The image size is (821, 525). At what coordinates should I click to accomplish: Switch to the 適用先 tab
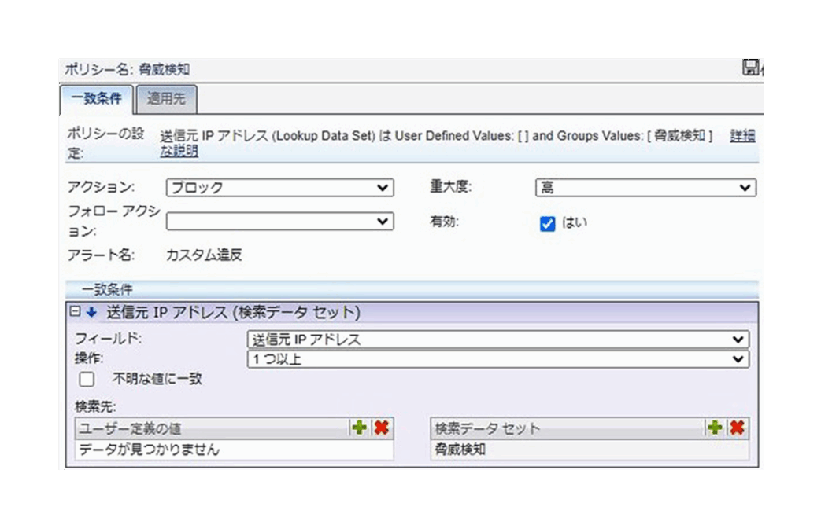165,99
